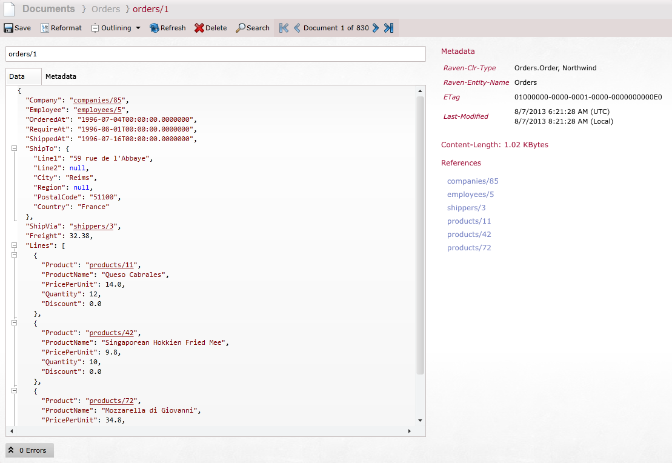672x463 pixels.
Task: Click the Outlining icon
Action: (95, 28)
